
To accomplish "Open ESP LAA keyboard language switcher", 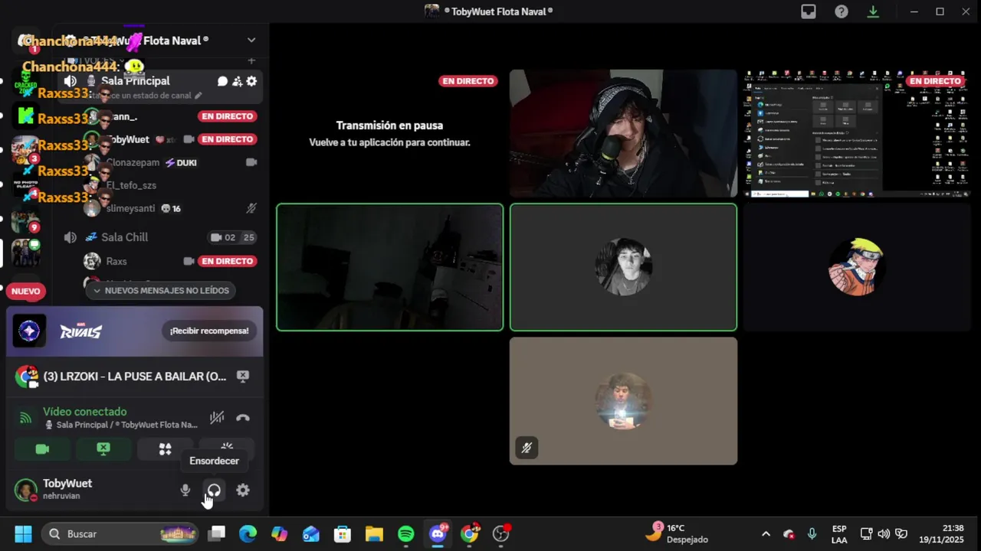I will click(839, 533).
